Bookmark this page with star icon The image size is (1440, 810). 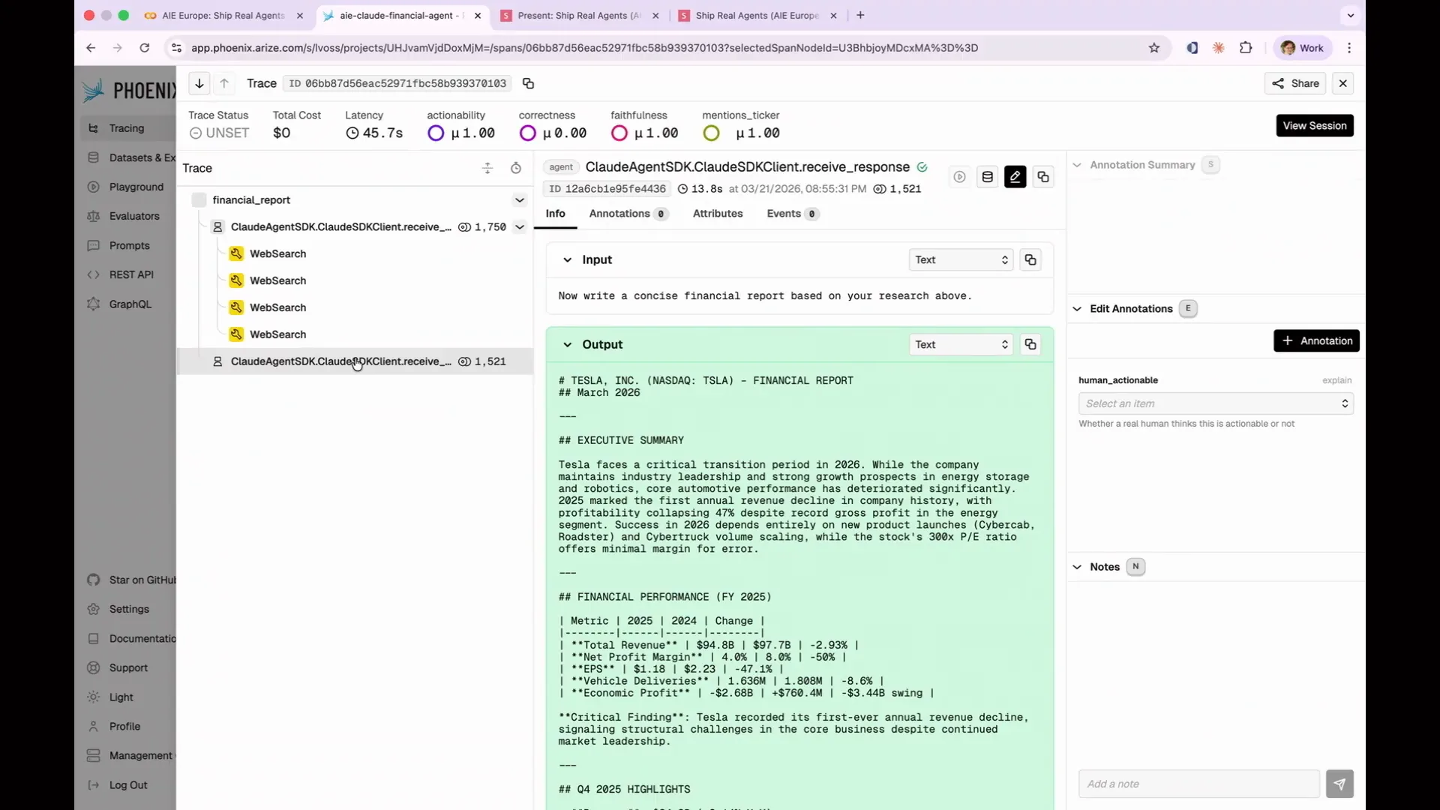point(1154,48)
